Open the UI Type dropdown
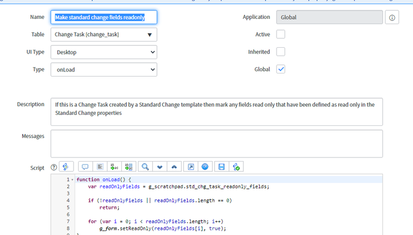The height and width of the screenshot is (235, 413). [x=104, y=52]
